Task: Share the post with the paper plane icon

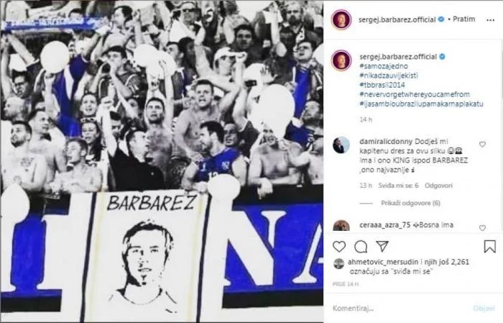Action: tap(382, 247)
